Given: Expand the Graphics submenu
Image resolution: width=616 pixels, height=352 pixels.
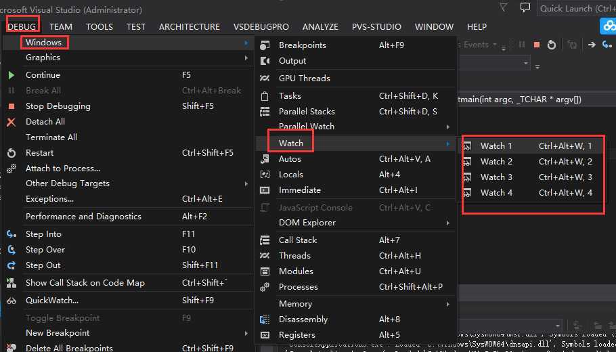Looking at the screenshot, I should tap(246, 58).
